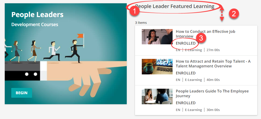This screenshot has width=261, height=119.
Task: Click the 27m 00s duration label
Action: point(213,50)
